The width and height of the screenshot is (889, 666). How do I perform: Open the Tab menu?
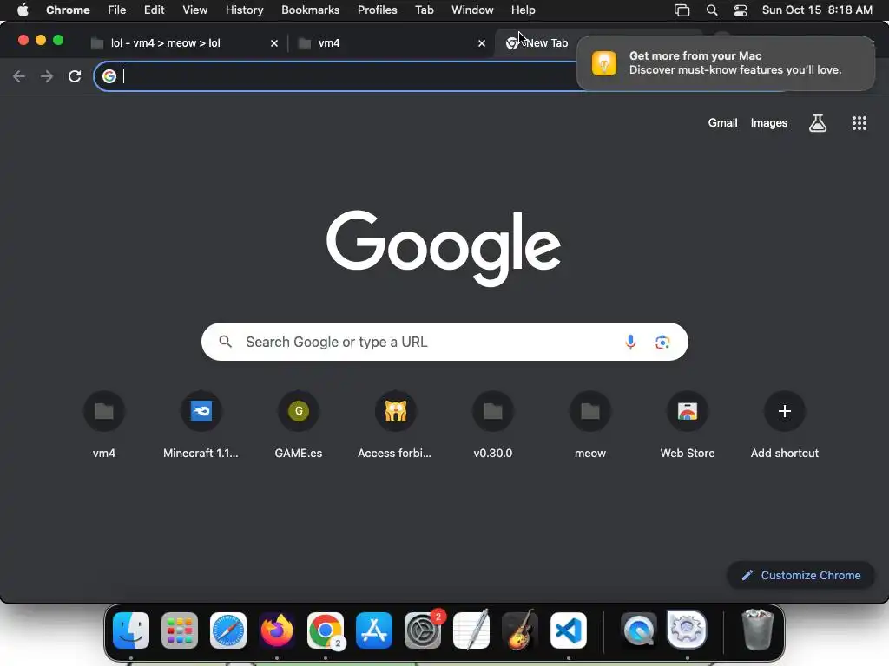[x=424, y=10]
